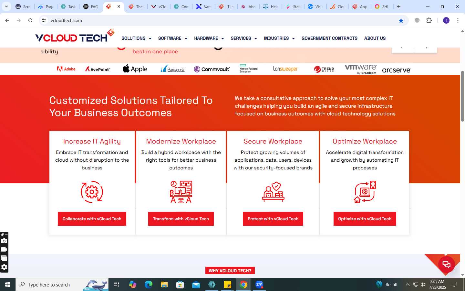Image resolution: width=465 pixels, height=291 pixels.
Task: Close the active vCloud Tech tab
Action: [x=119, y=6]
